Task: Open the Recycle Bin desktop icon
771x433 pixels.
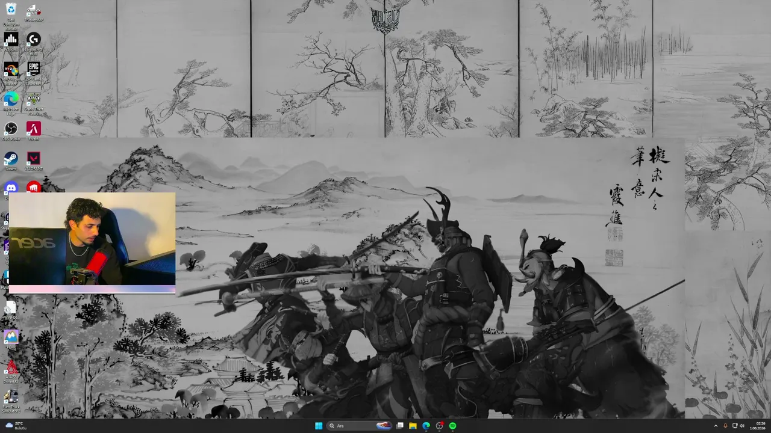Action: tap(11, 16)
